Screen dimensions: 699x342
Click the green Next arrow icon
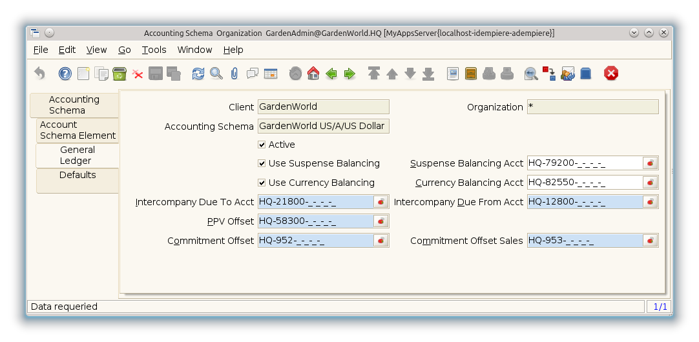coord(349,74)
